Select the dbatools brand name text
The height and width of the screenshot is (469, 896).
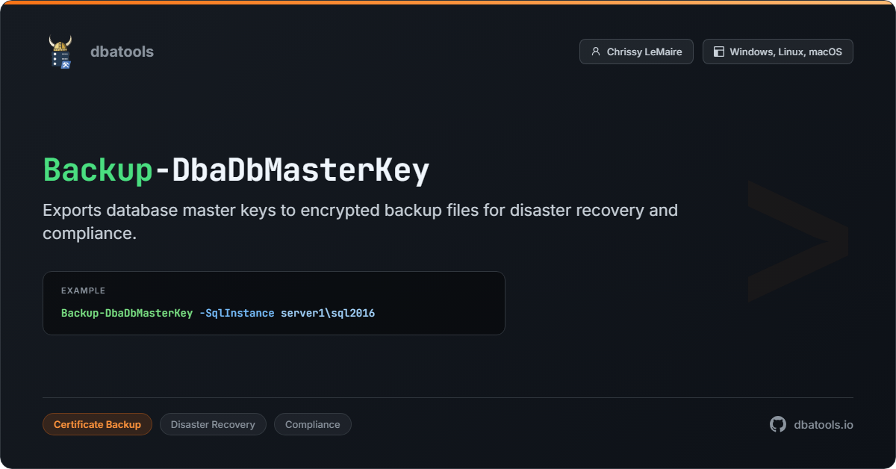122,52
